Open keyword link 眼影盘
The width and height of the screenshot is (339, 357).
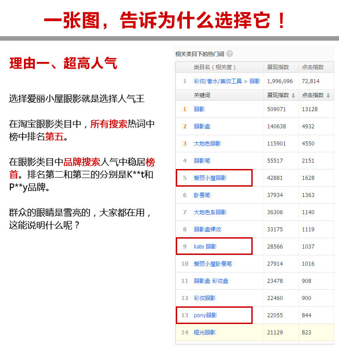pos(202,127)
